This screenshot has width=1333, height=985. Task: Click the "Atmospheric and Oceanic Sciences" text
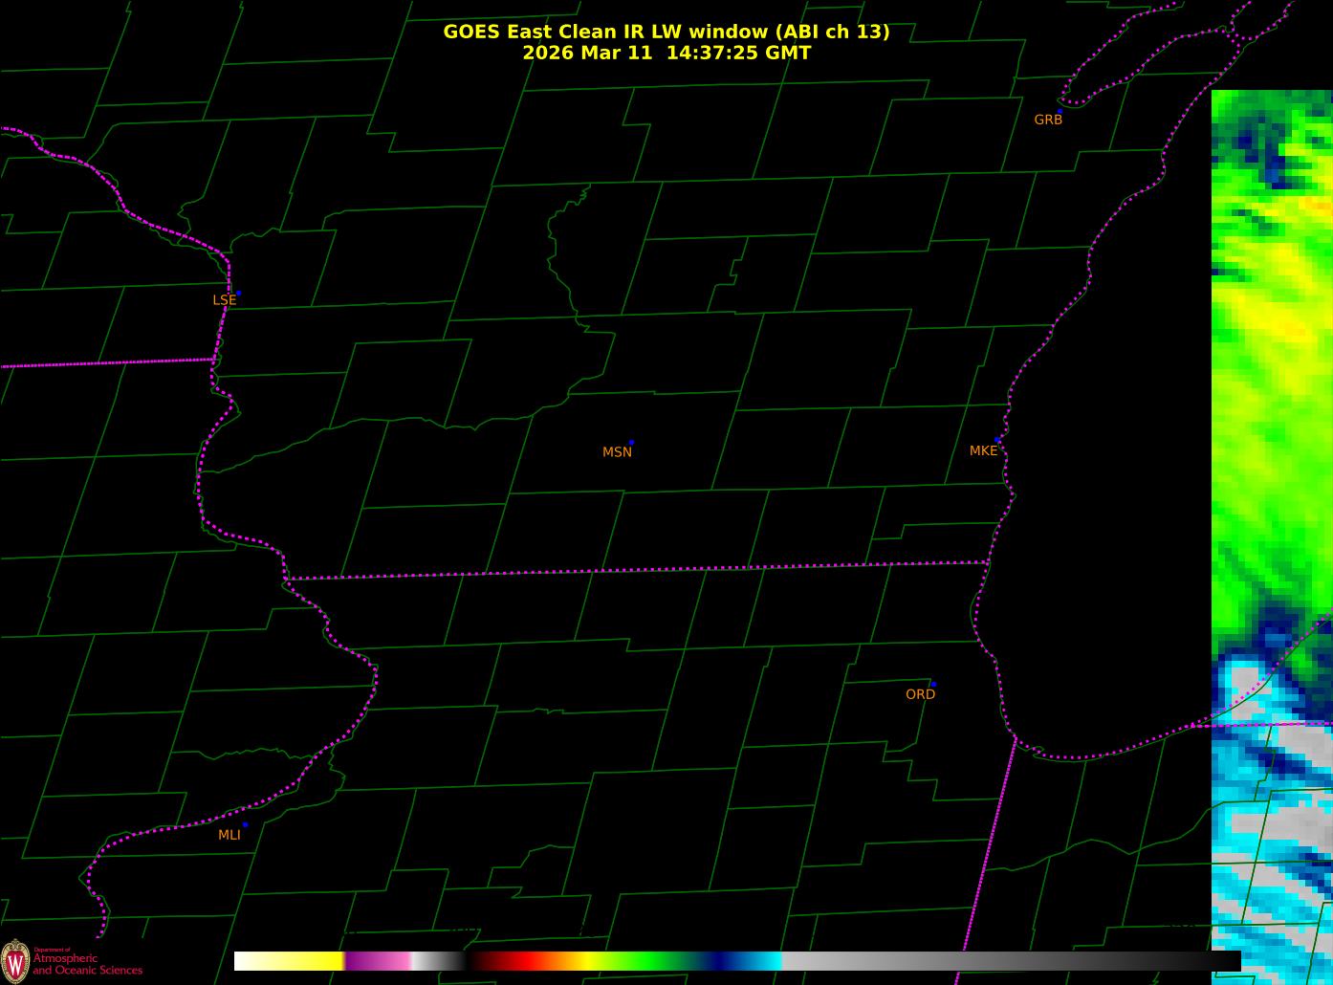coord(87,964)
